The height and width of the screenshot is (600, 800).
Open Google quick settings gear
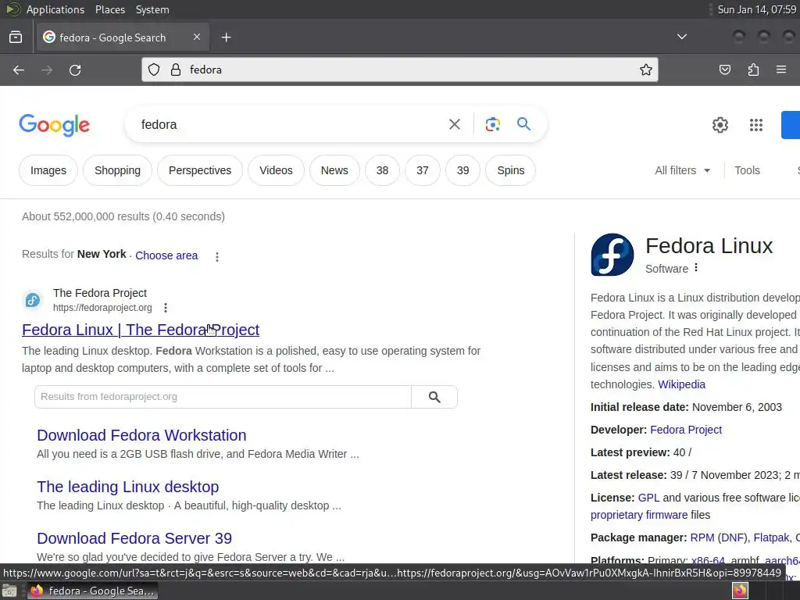tap(720, 125)
